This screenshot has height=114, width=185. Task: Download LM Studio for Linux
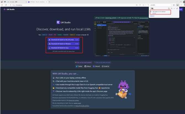64,48
